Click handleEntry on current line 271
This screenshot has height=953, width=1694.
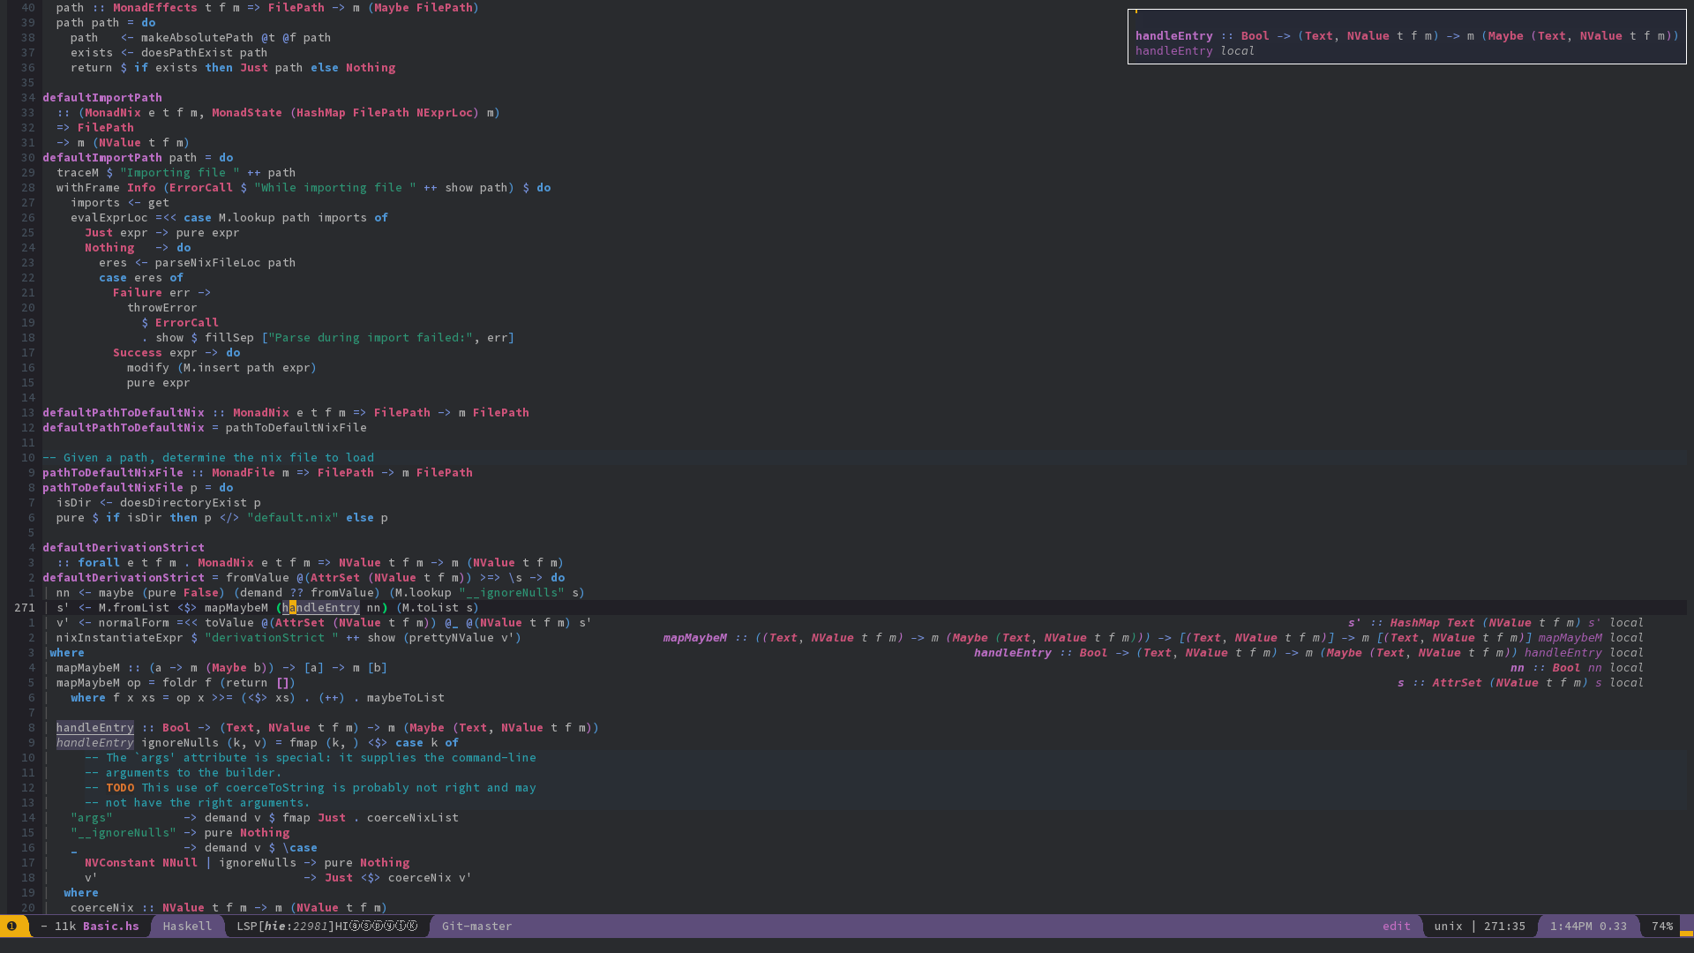click(x=321, y=607)
